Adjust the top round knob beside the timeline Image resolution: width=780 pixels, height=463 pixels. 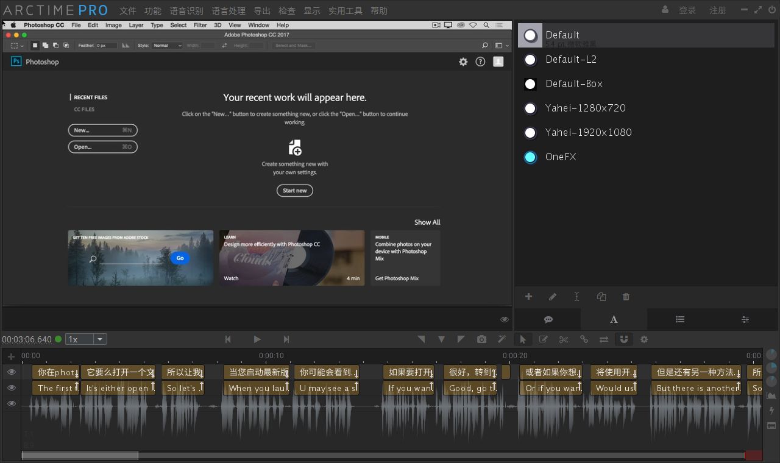(771, 354)
